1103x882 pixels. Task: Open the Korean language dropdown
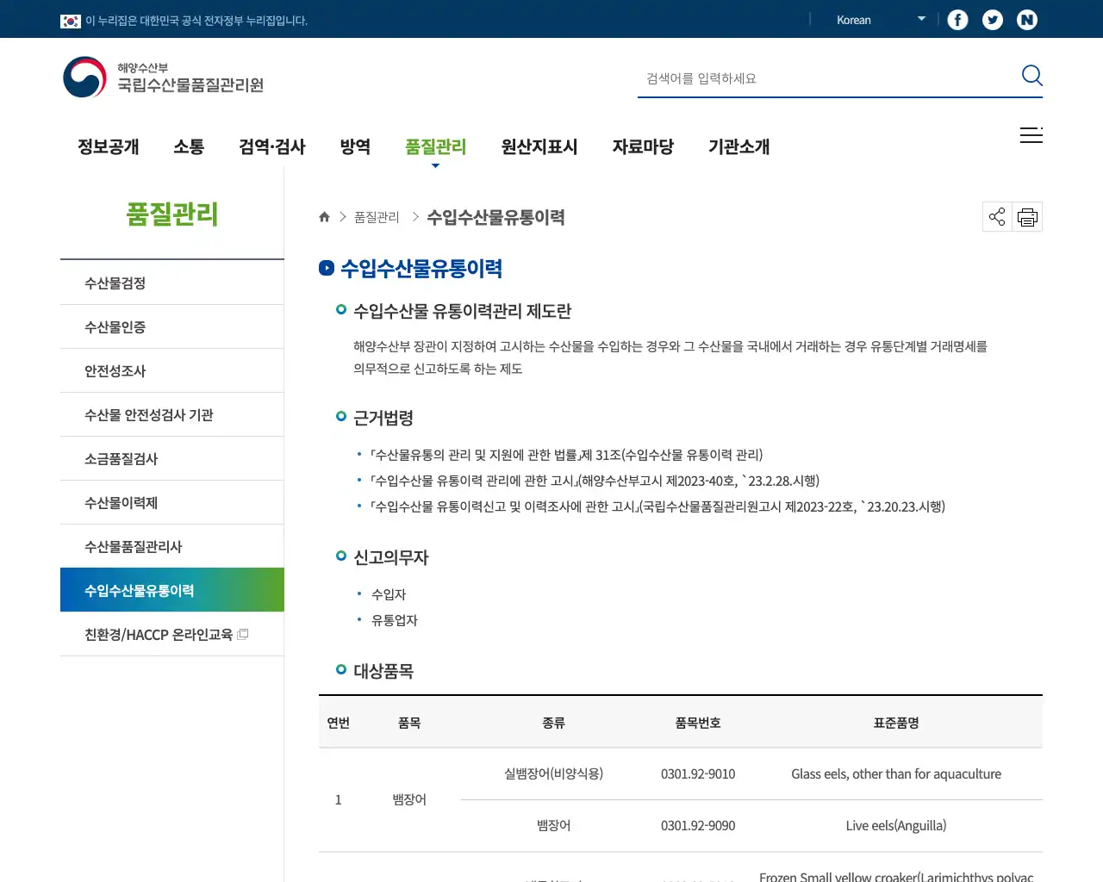pos(879,20)
